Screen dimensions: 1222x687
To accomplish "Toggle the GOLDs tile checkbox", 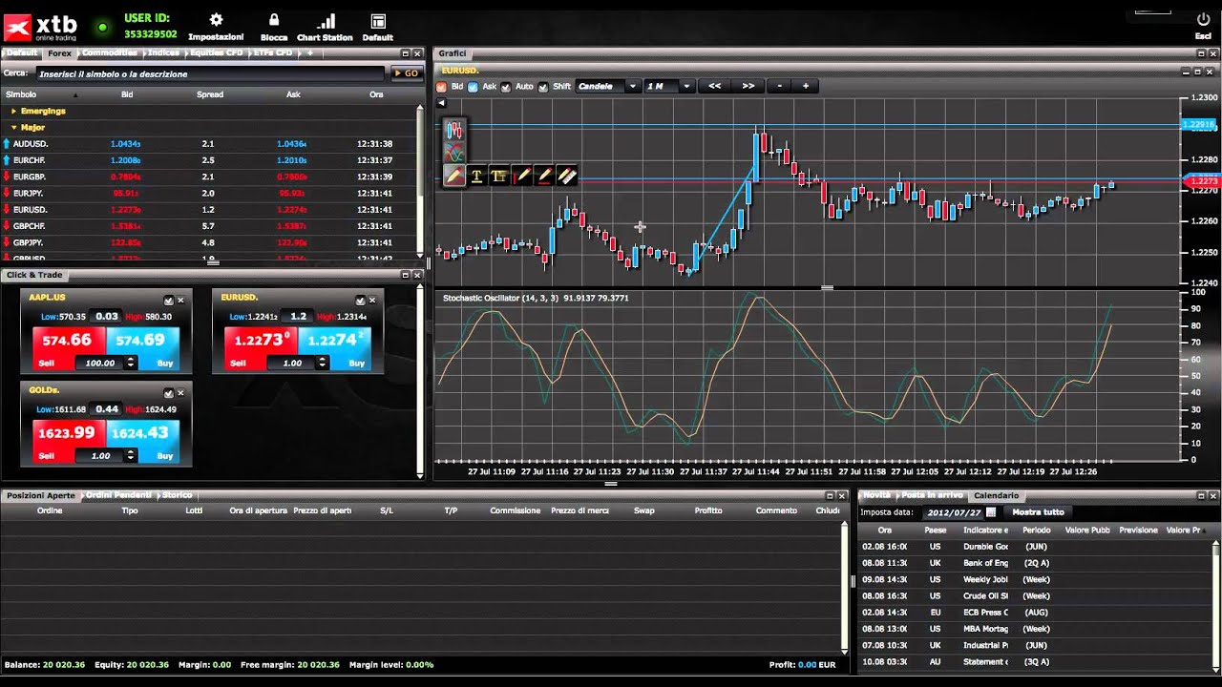I will pyautogui.click(x=169, y=392).
